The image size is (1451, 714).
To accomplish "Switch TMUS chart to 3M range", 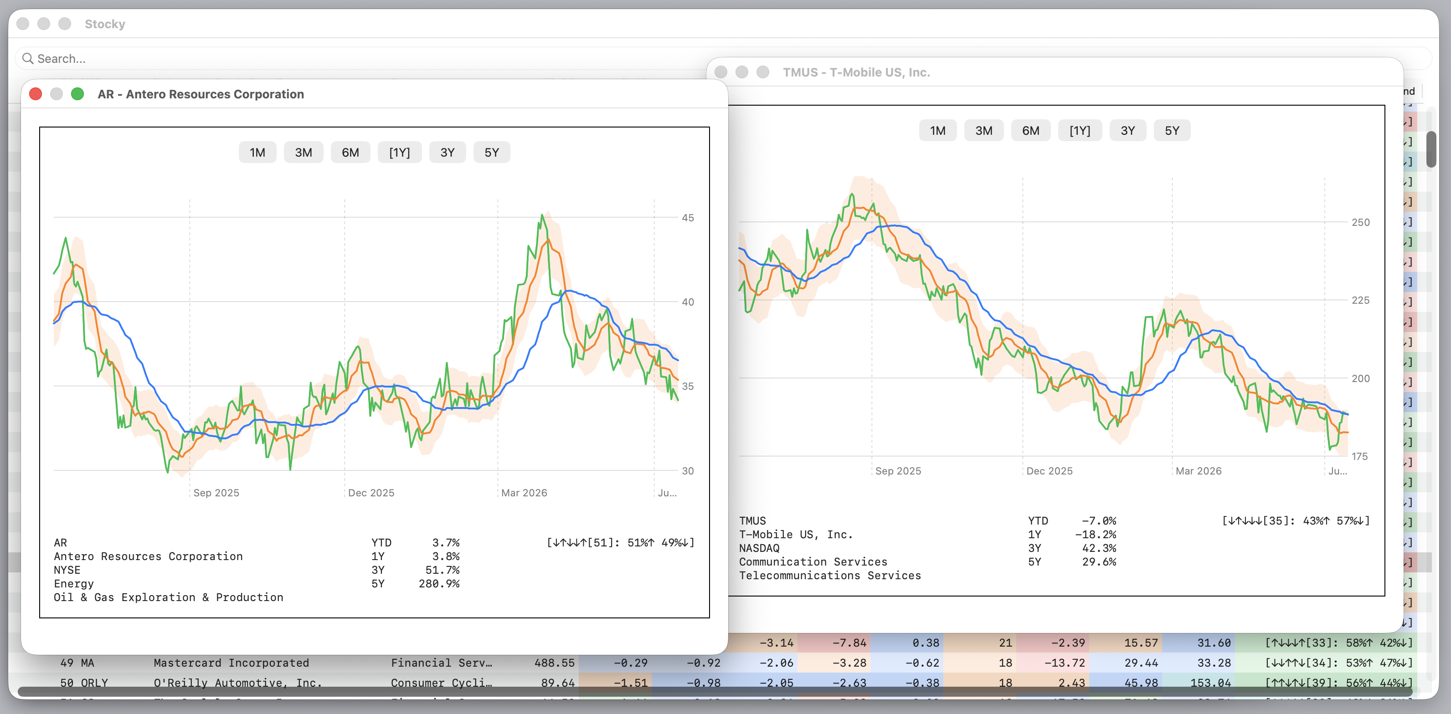I will [x=984, y=131].
